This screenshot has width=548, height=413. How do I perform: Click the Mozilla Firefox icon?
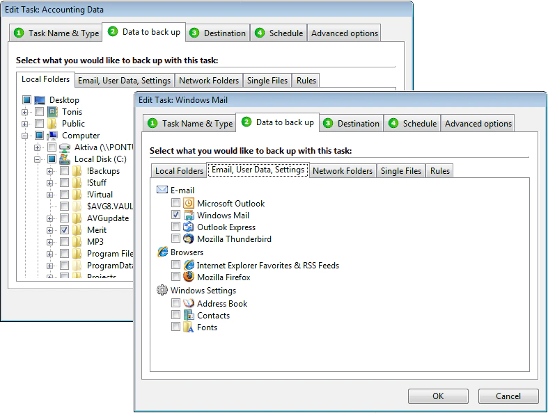point(189,277)
